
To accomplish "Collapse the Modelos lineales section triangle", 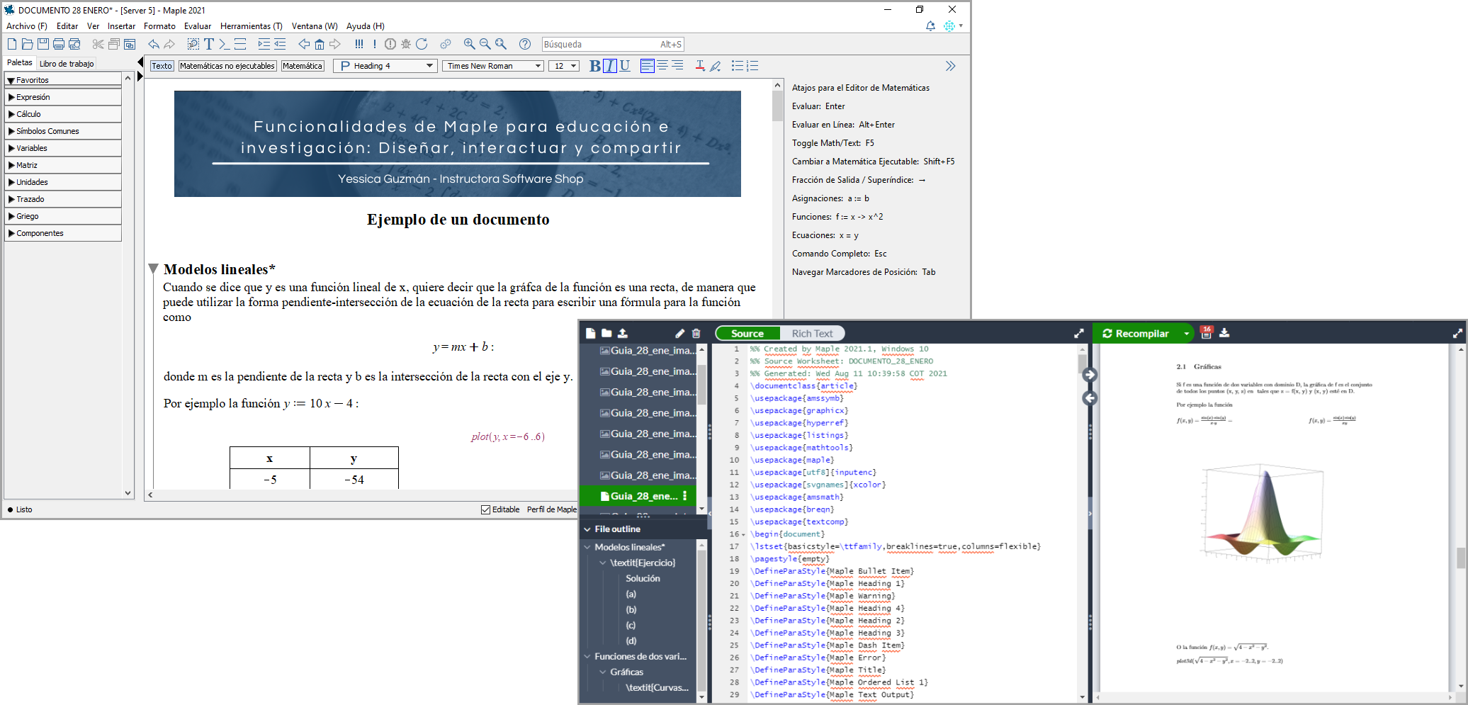I will point(153,269).
